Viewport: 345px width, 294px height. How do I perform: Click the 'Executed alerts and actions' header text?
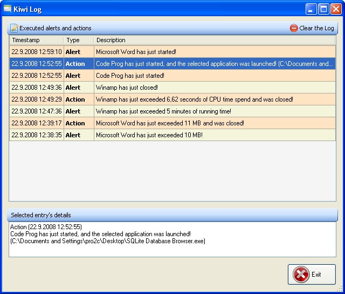click(56, 28)
